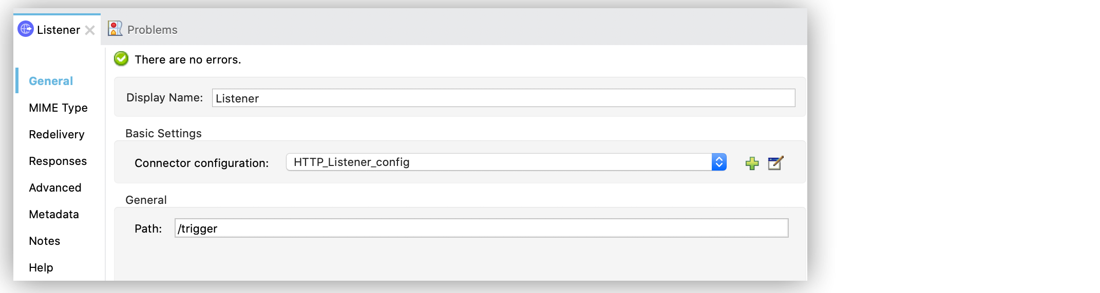
Task: Select the Listener tab
Action: pyautogui.click(x=58, y=30)
